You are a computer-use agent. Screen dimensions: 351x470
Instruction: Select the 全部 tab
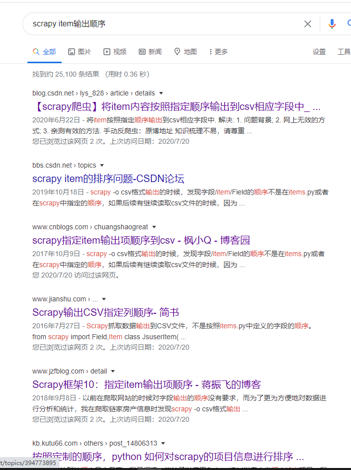[x=44, y=52]
